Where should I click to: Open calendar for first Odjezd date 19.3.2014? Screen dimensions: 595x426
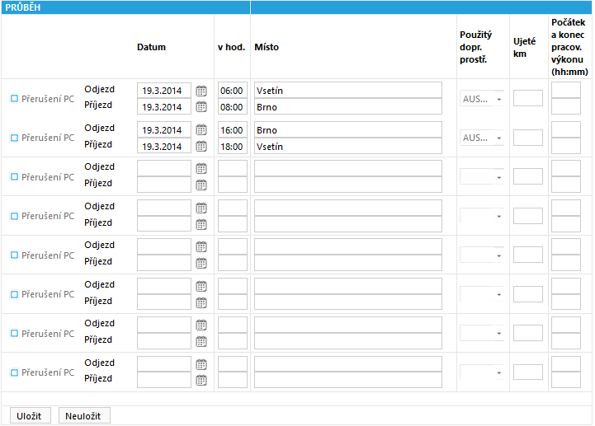[x=201, y=91]
